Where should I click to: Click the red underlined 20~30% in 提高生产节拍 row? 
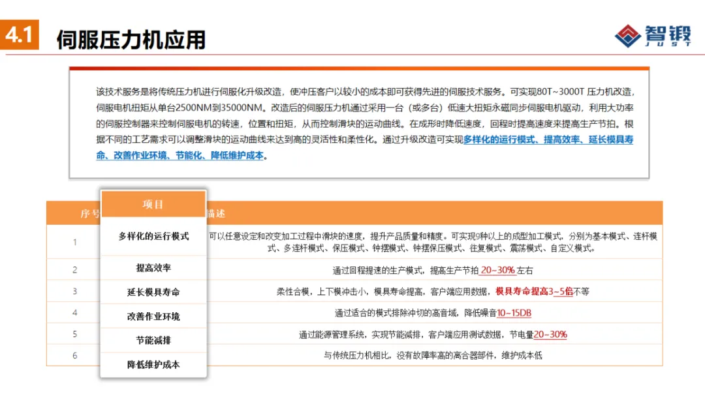click(x=497, y=270)
